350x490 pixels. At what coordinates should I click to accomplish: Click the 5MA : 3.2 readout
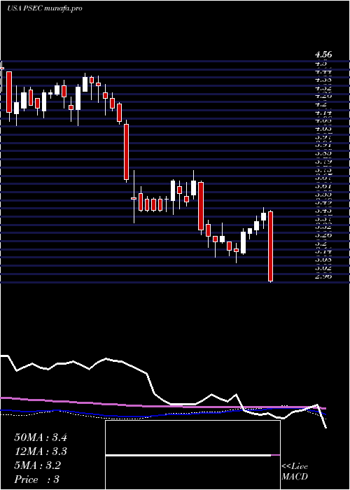pyautogui.click(x=38, y=465)
